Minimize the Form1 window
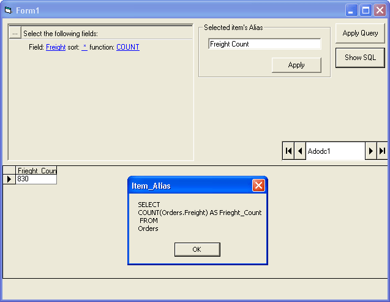Screen dimensions: 390x302 (x=351, y=10)
